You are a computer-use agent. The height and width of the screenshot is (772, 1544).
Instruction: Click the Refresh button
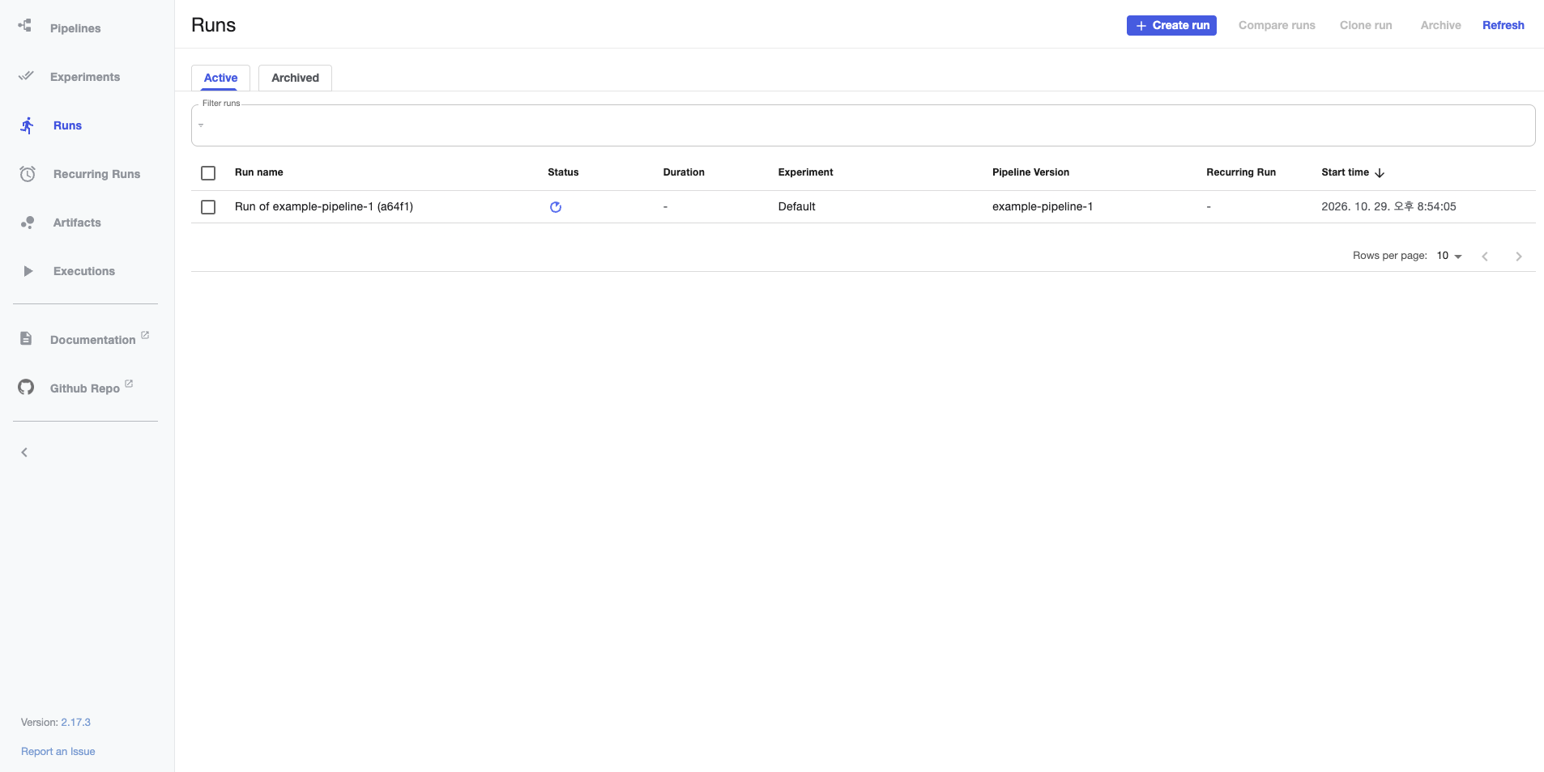coord(1503,25)
